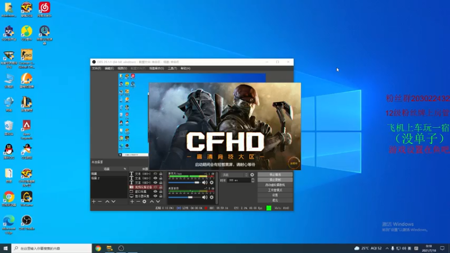Open 麦克风/Aux audio gear settings

pos(211,182)
